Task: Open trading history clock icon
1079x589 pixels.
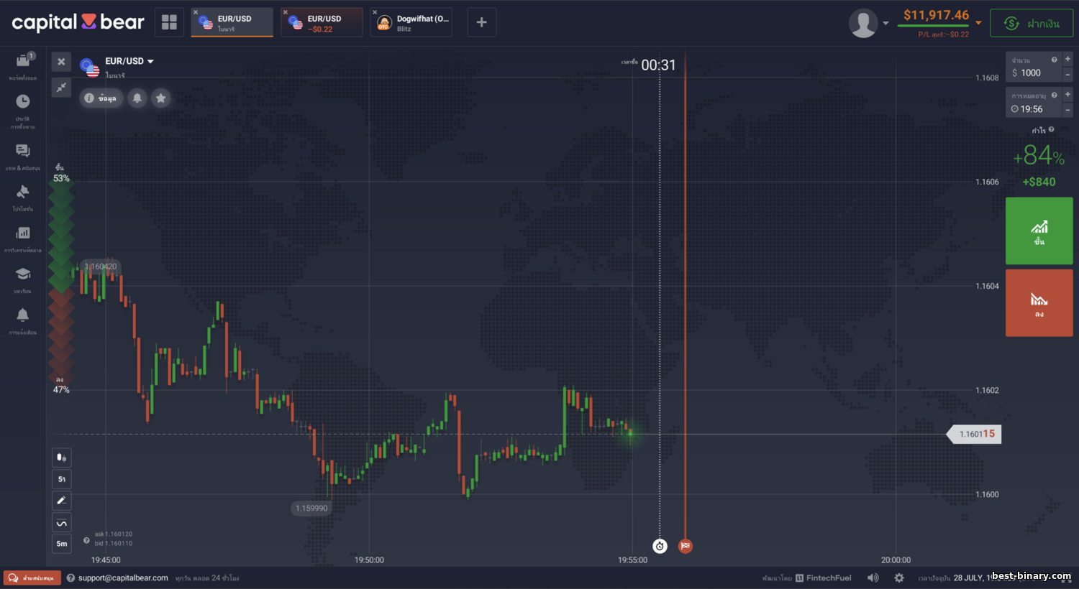Action: pos(23,102)
